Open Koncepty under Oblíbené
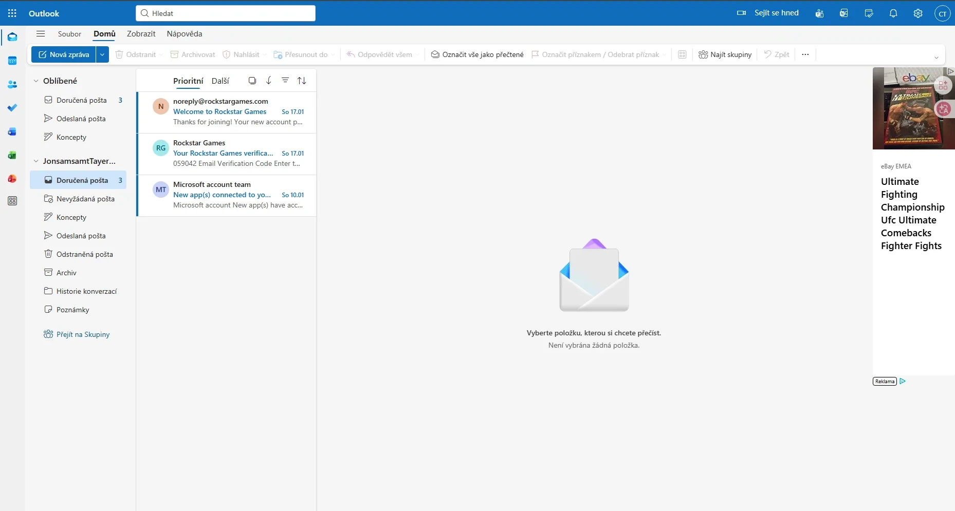The width and height of the screenshot is (955, 511). [78, 137]
